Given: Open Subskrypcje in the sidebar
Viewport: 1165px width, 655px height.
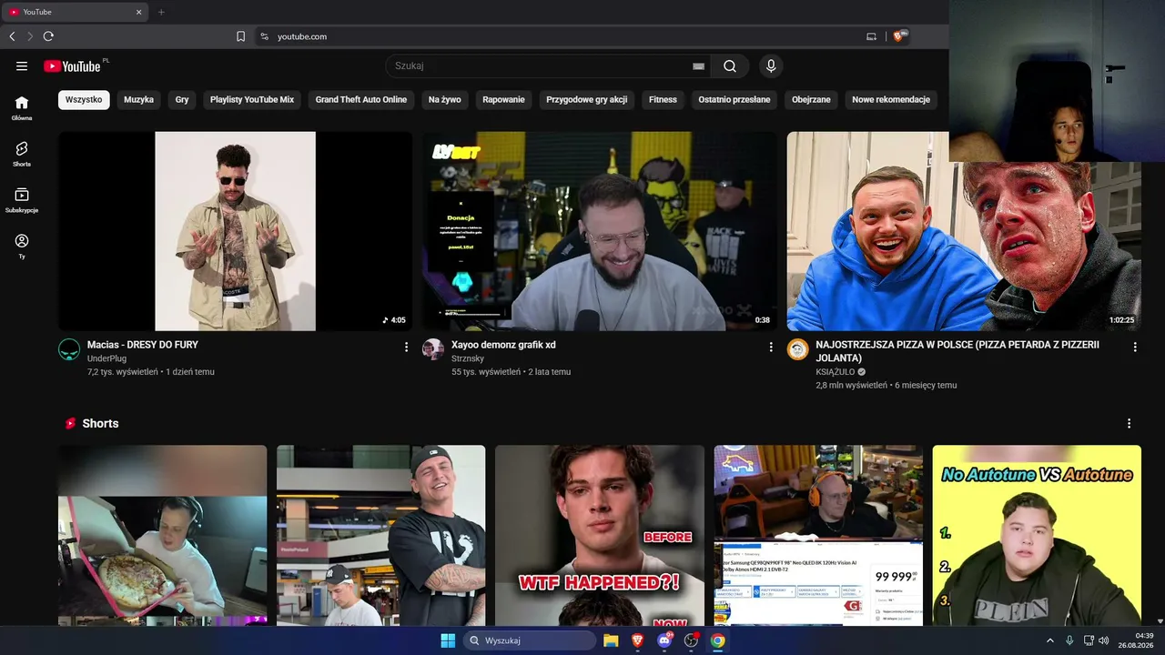Looking at the screenshot, I should [x=22, y=201].
